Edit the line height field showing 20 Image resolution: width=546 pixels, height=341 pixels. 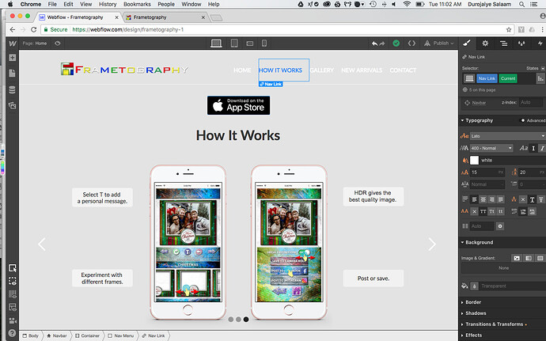tap(532, 172)
